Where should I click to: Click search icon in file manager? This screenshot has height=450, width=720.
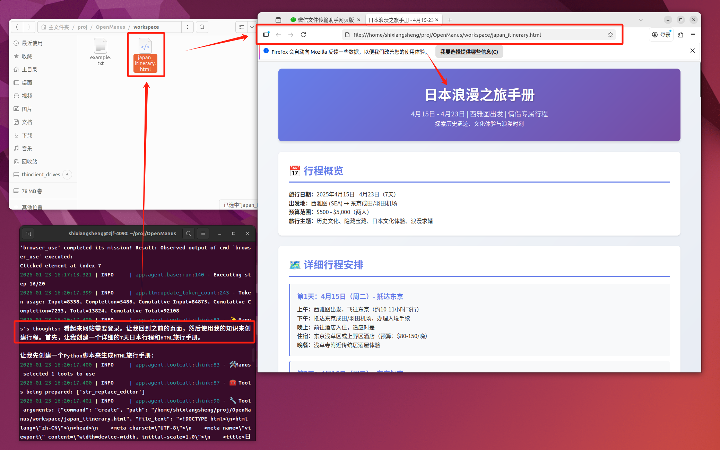click(x=202, y=27)
